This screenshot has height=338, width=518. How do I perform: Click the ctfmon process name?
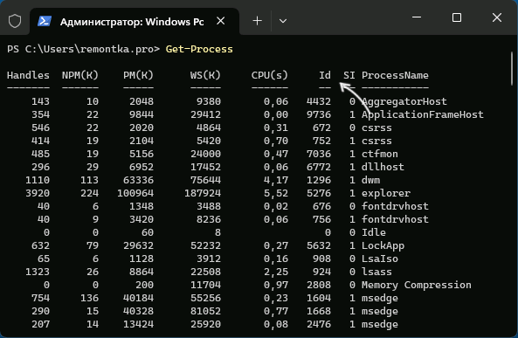(x=380, y=154)
